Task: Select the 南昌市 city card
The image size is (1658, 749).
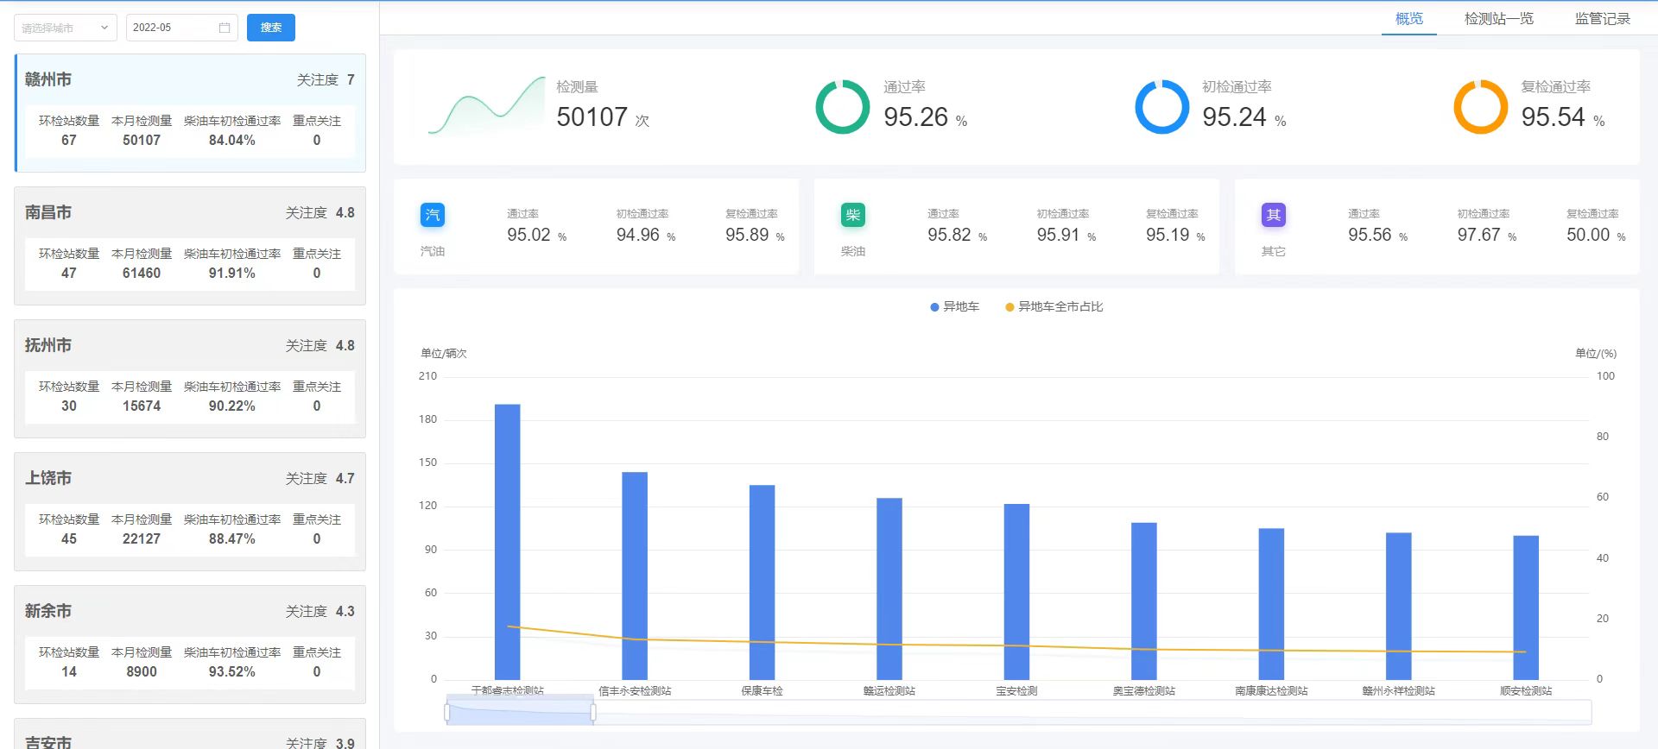Action: [x=190, y=246]
